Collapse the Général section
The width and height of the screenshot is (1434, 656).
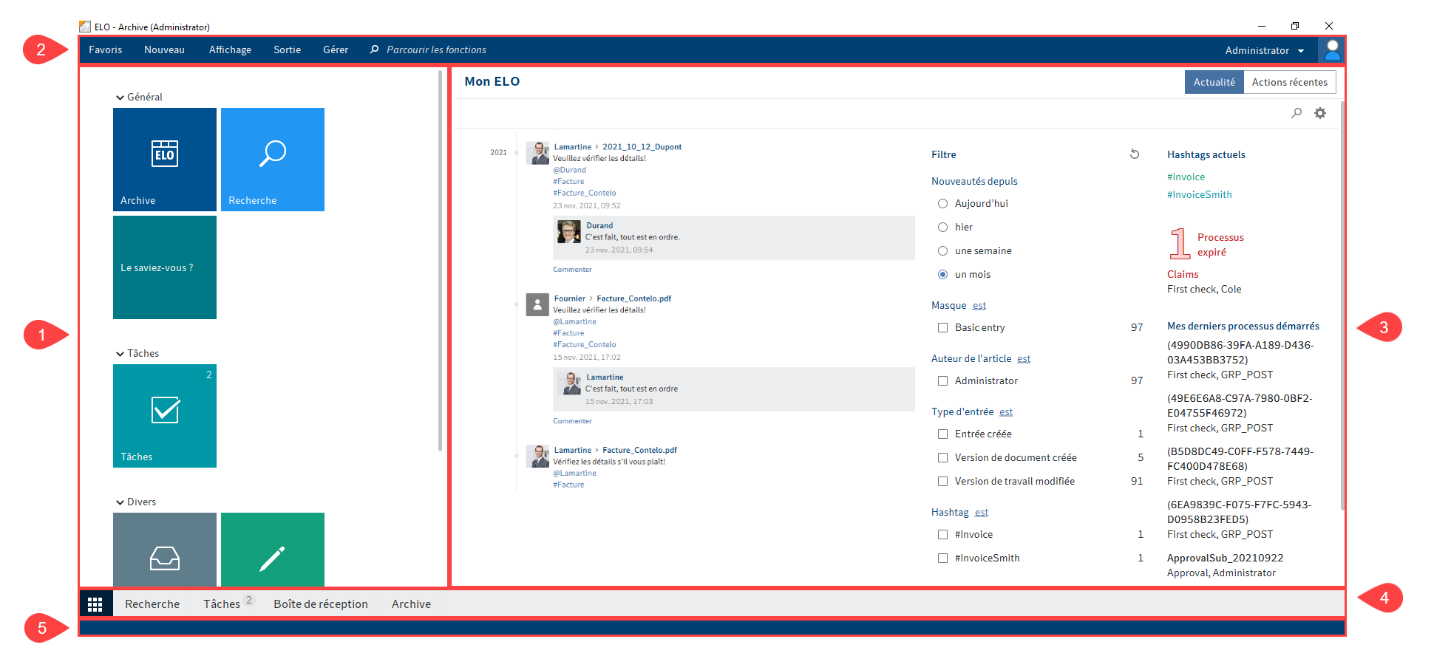[x=120, y=98]
